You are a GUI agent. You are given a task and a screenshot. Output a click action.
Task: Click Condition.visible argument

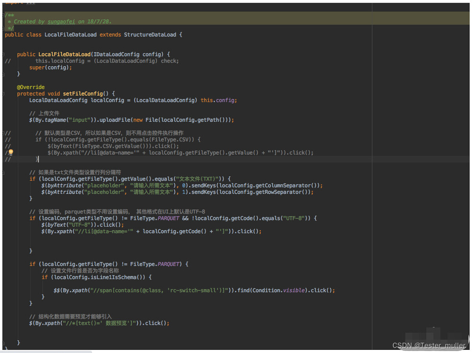(279, 290)
